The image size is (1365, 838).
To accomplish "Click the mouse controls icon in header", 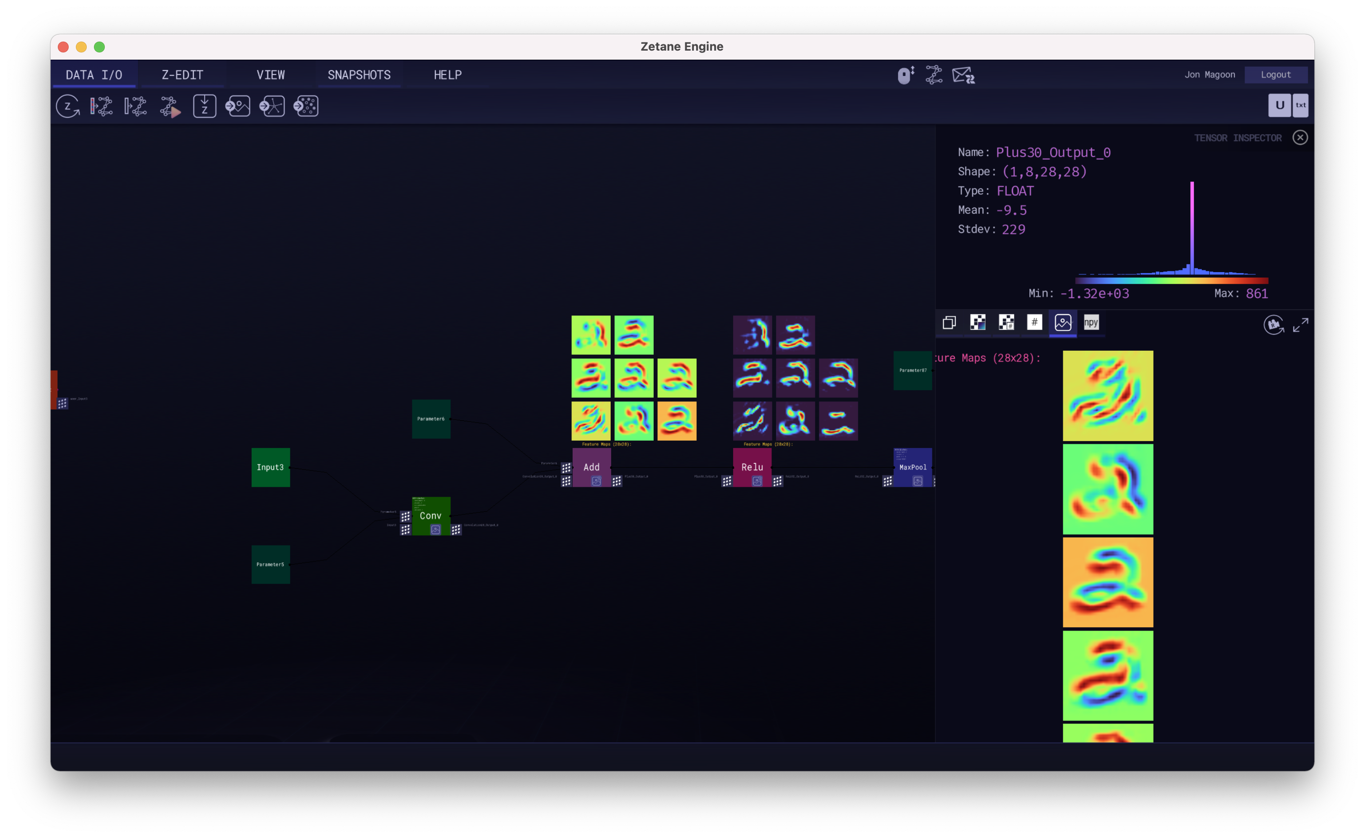I will coord(905,75).
